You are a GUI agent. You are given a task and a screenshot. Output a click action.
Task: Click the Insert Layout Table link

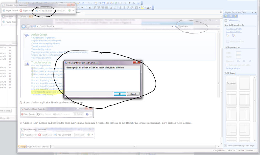[x=234, y=29]
